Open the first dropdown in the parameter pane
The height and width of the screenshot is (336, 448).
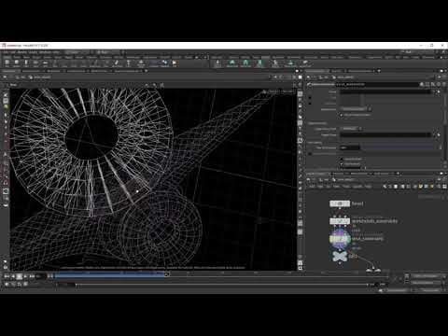click(x=356, y=109)
